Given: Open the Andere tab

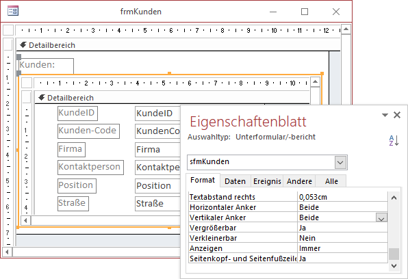Looking at the screenshot, I should pos(299,181).
